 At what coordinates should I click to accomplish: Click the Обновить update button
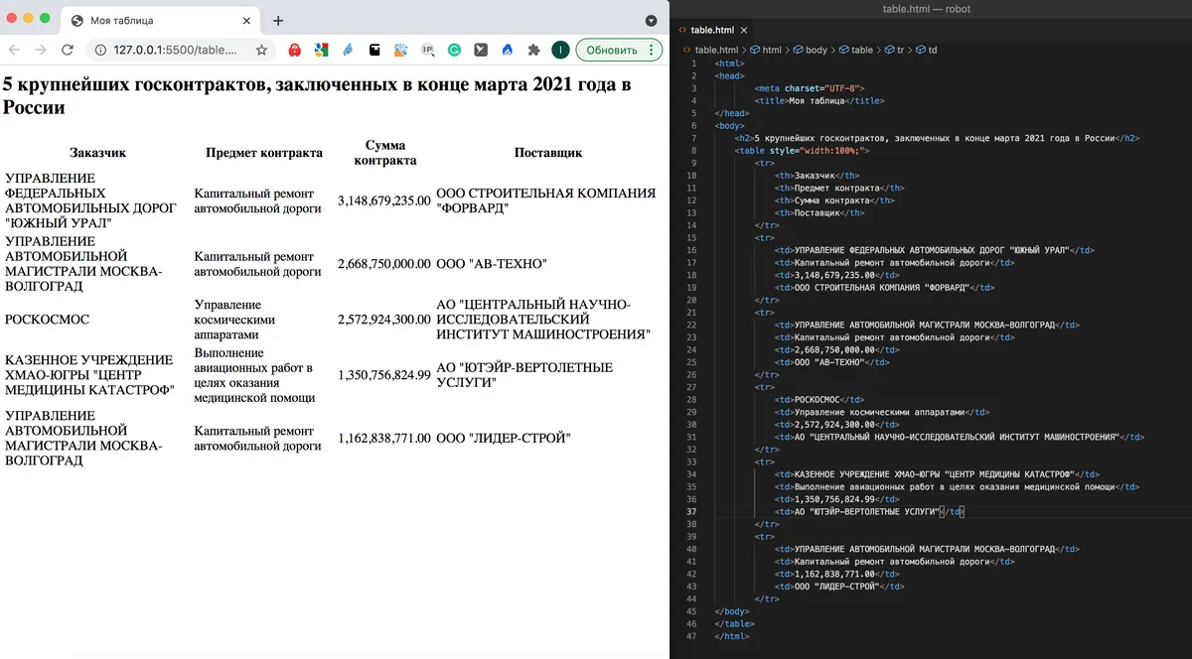tap(618, 50)
